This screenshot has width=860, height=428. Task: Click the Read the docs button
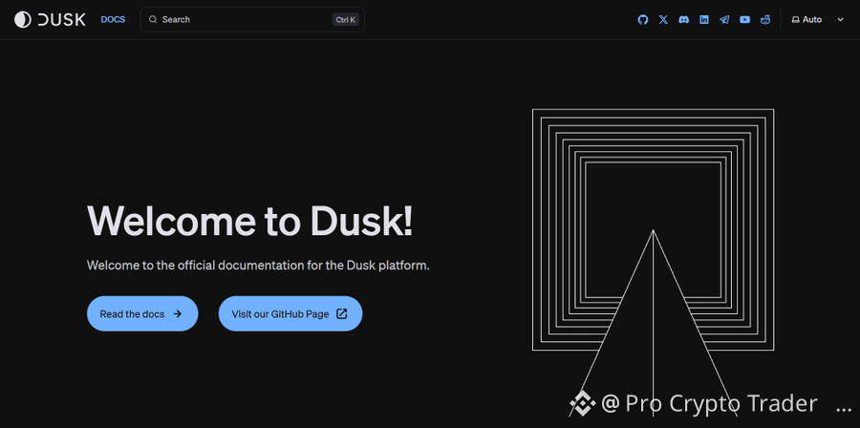[x=142, y=313]
